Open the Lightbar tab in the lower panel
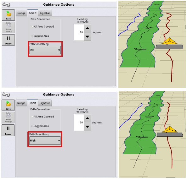187x179 pixels. pyautogui.click(x=45, y=103)
